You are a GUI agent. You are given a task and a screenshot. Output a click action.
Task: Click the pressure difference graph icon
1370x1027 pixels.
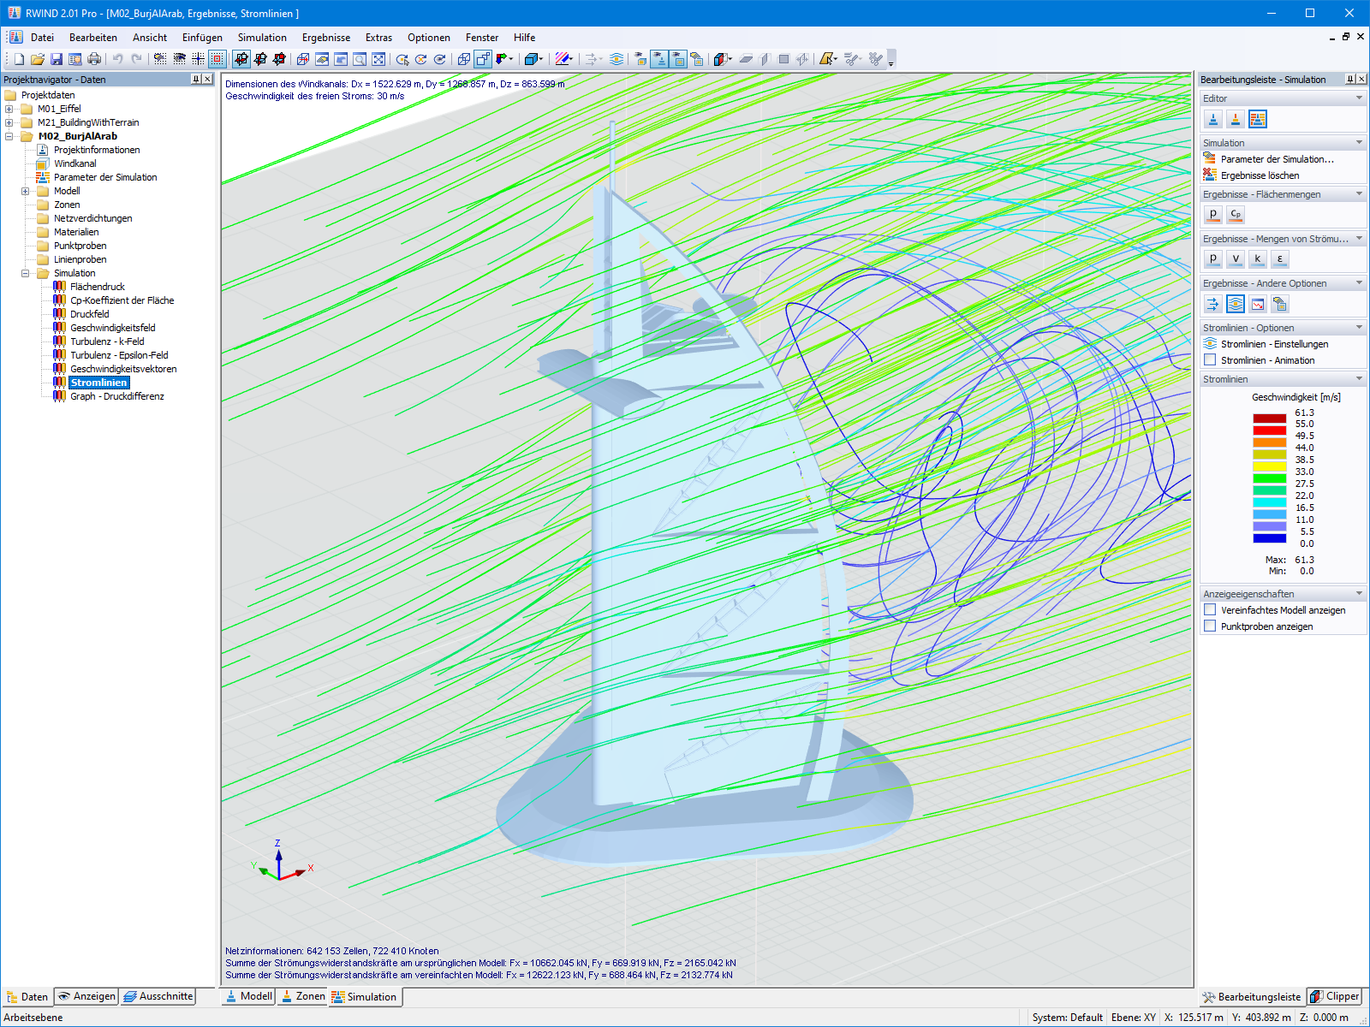pyautogui.click(x=1258, y=304)
